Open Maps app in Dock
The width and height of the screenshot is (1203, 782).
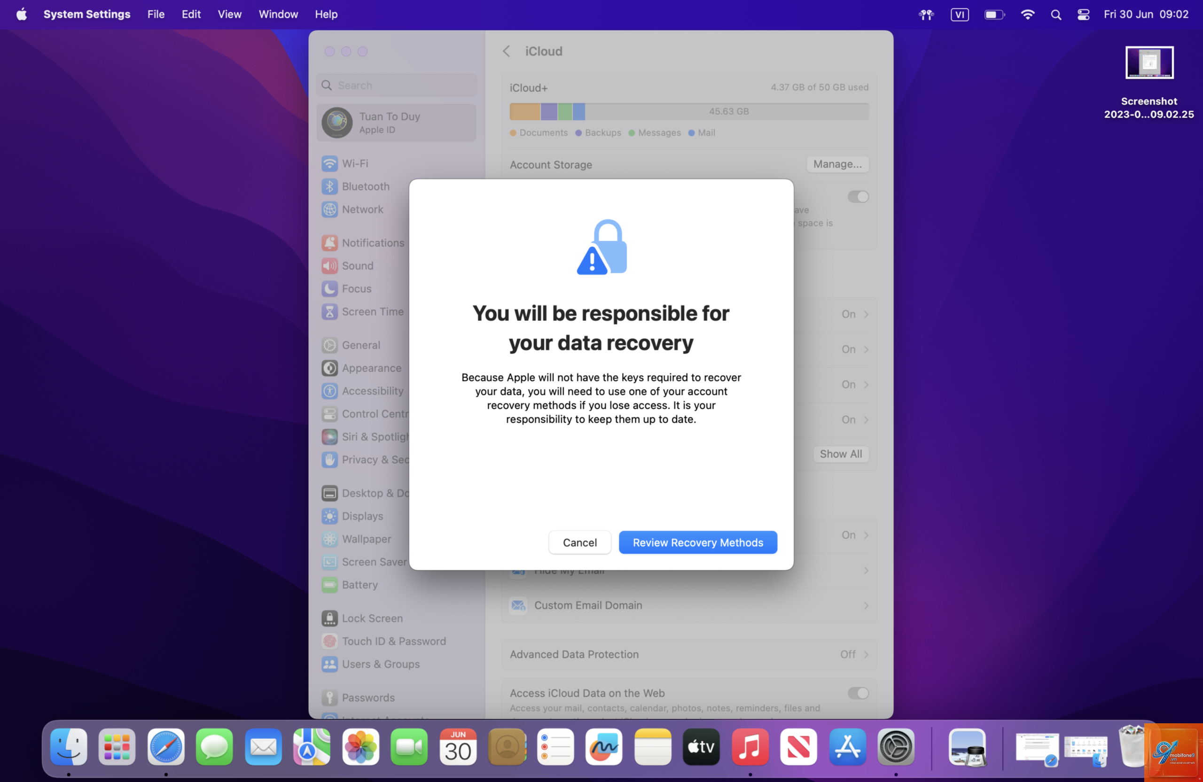312,747
